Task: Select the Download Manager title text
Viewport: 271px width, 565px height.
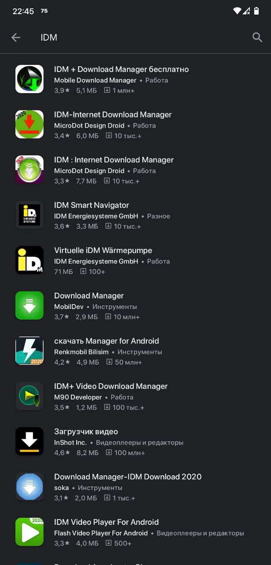Action: pyautogui.click(x=89, y=296)
